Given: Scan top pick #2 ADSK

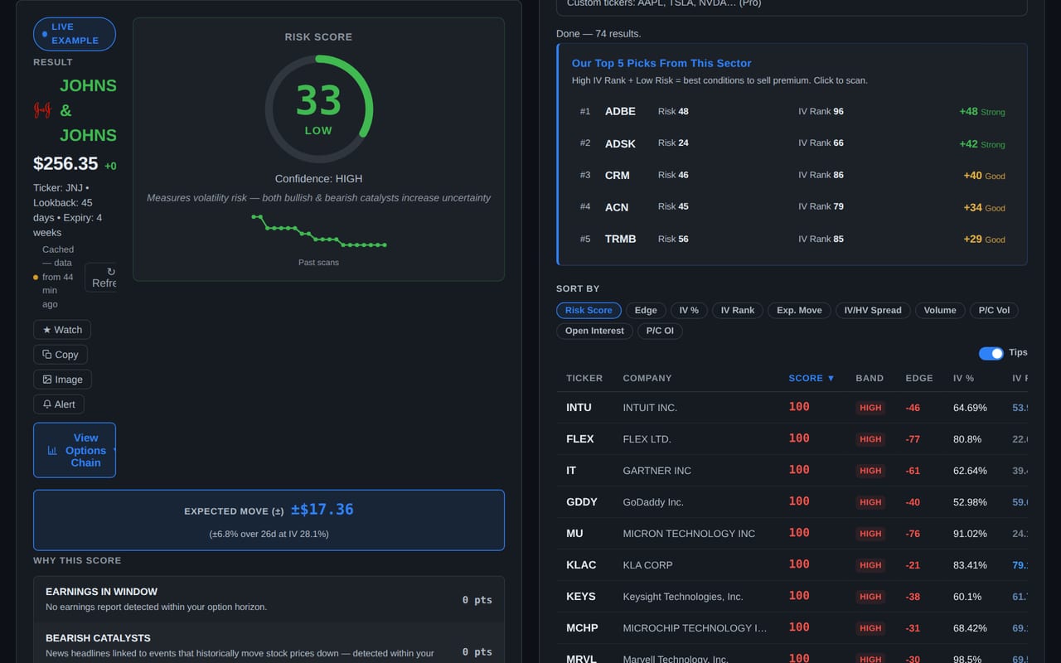Looking at the screenshot, I should pos(792,143).
